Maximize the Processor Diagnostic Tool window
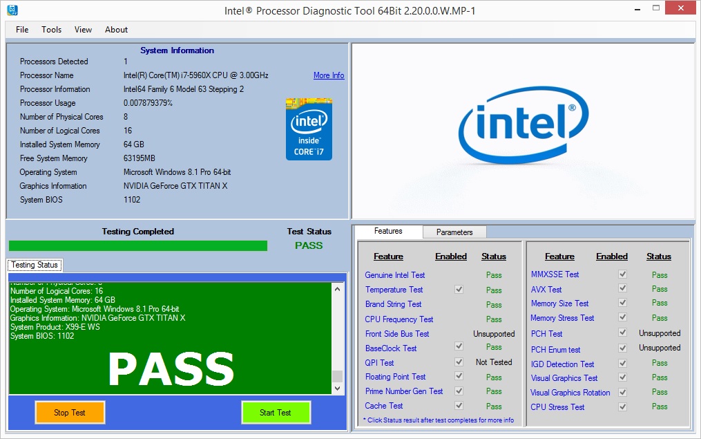 click(x=656, y=8)
